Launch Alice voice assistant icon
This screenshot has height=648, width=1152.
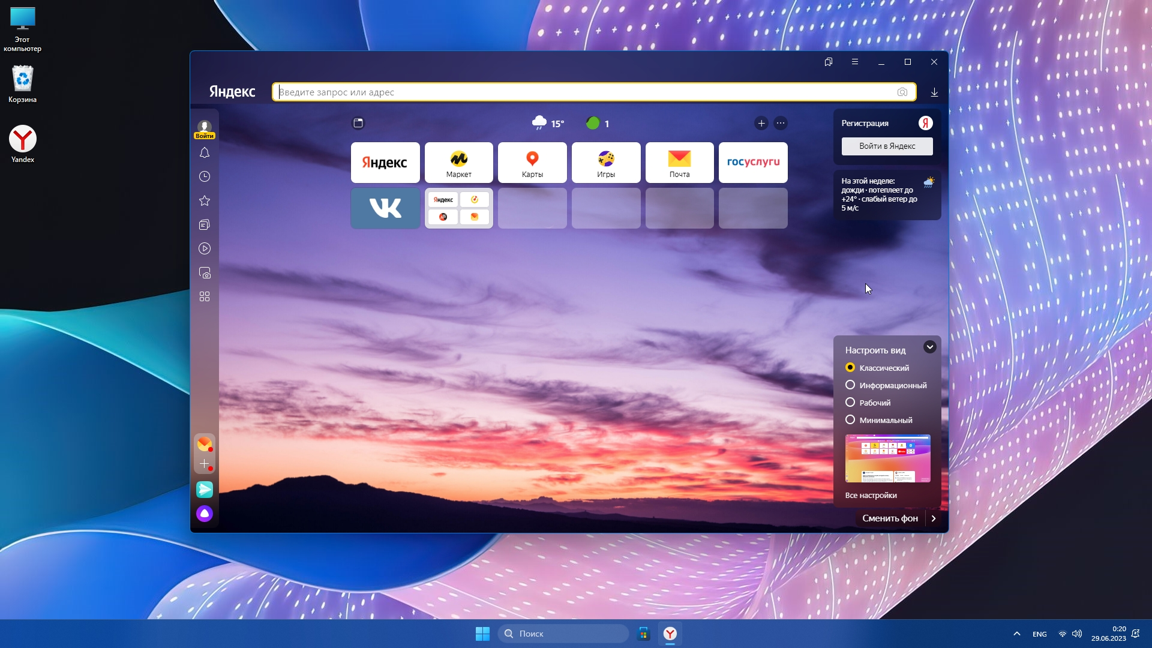coord(205,514)
